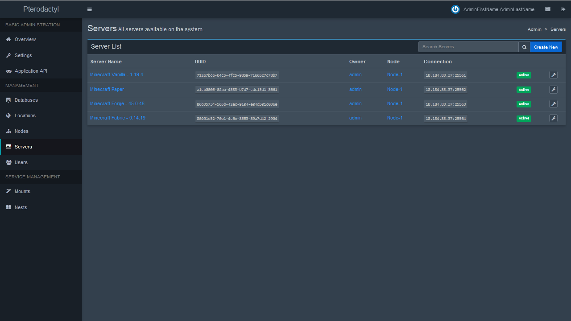Click connection address 18.184.83.37:25562
The image size is (571, 321).
point(446,90)
